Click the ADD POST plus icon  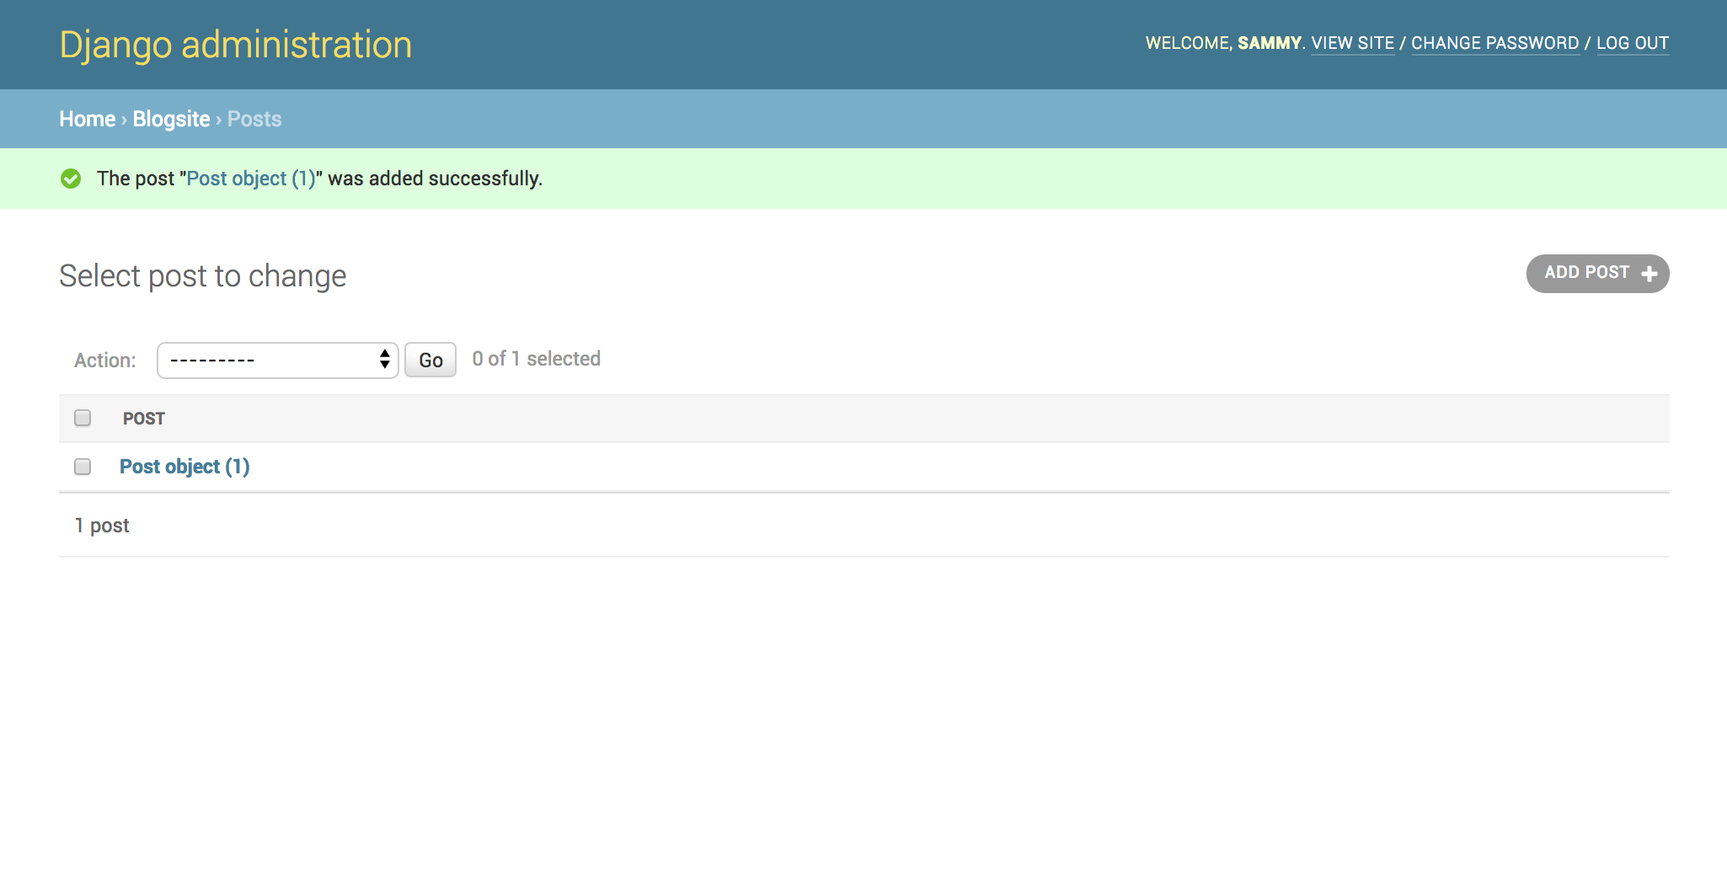point(1648,274)
